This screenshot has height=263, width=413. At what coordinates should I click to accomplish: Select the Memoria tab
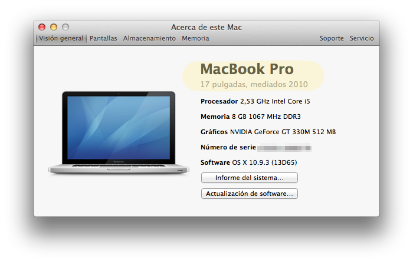195,38
